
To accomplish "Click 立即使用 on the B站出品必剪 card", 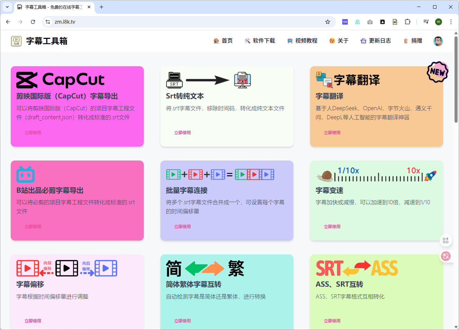I will [33, 227].
